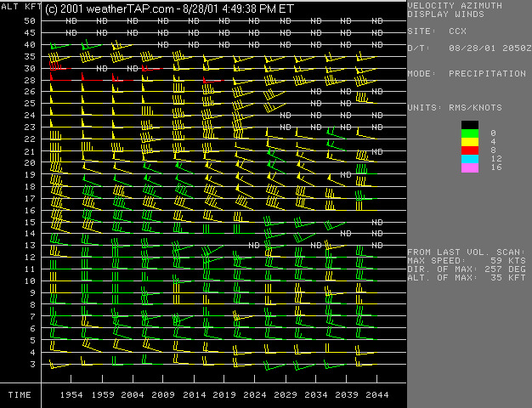Select the MODE: PRECIPITATION label

point(467,74)
